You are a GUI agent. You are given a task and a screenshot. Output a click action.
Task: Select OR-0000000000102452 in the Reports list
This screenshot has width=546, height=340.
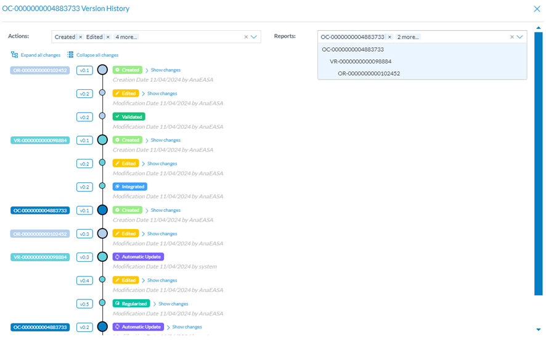click(x=369, y=73)
